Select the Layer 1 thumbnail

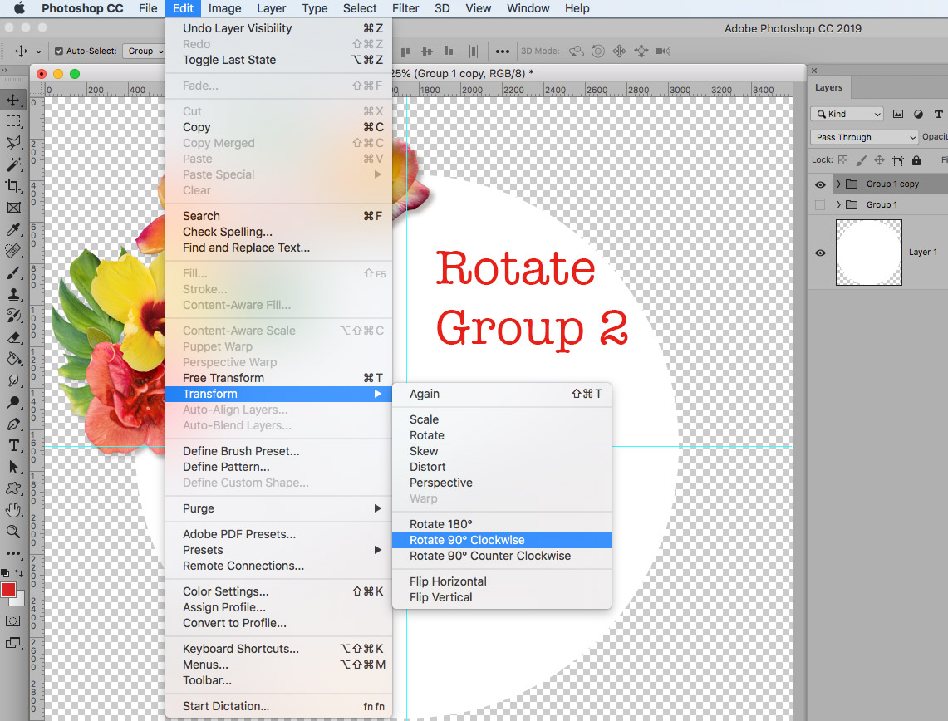click(868, 253)
